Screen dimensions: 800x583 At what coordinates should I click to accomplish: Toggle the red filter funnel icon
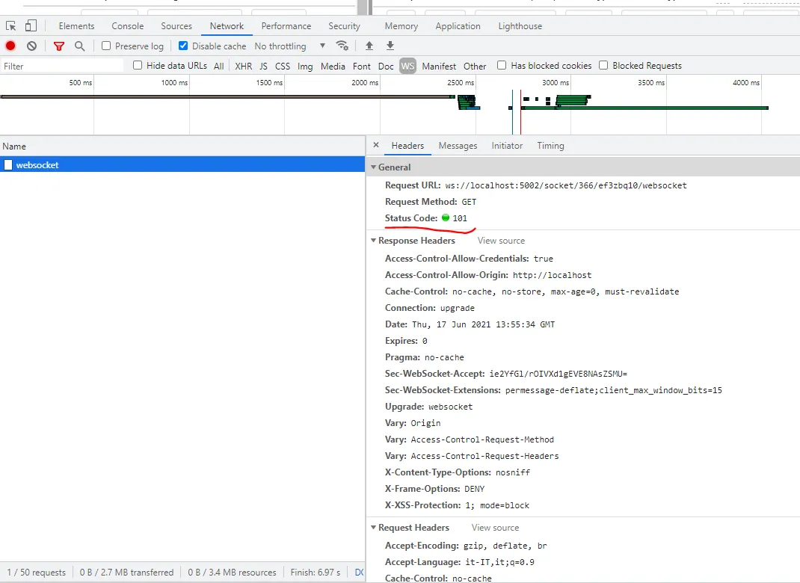click(58, 46)
